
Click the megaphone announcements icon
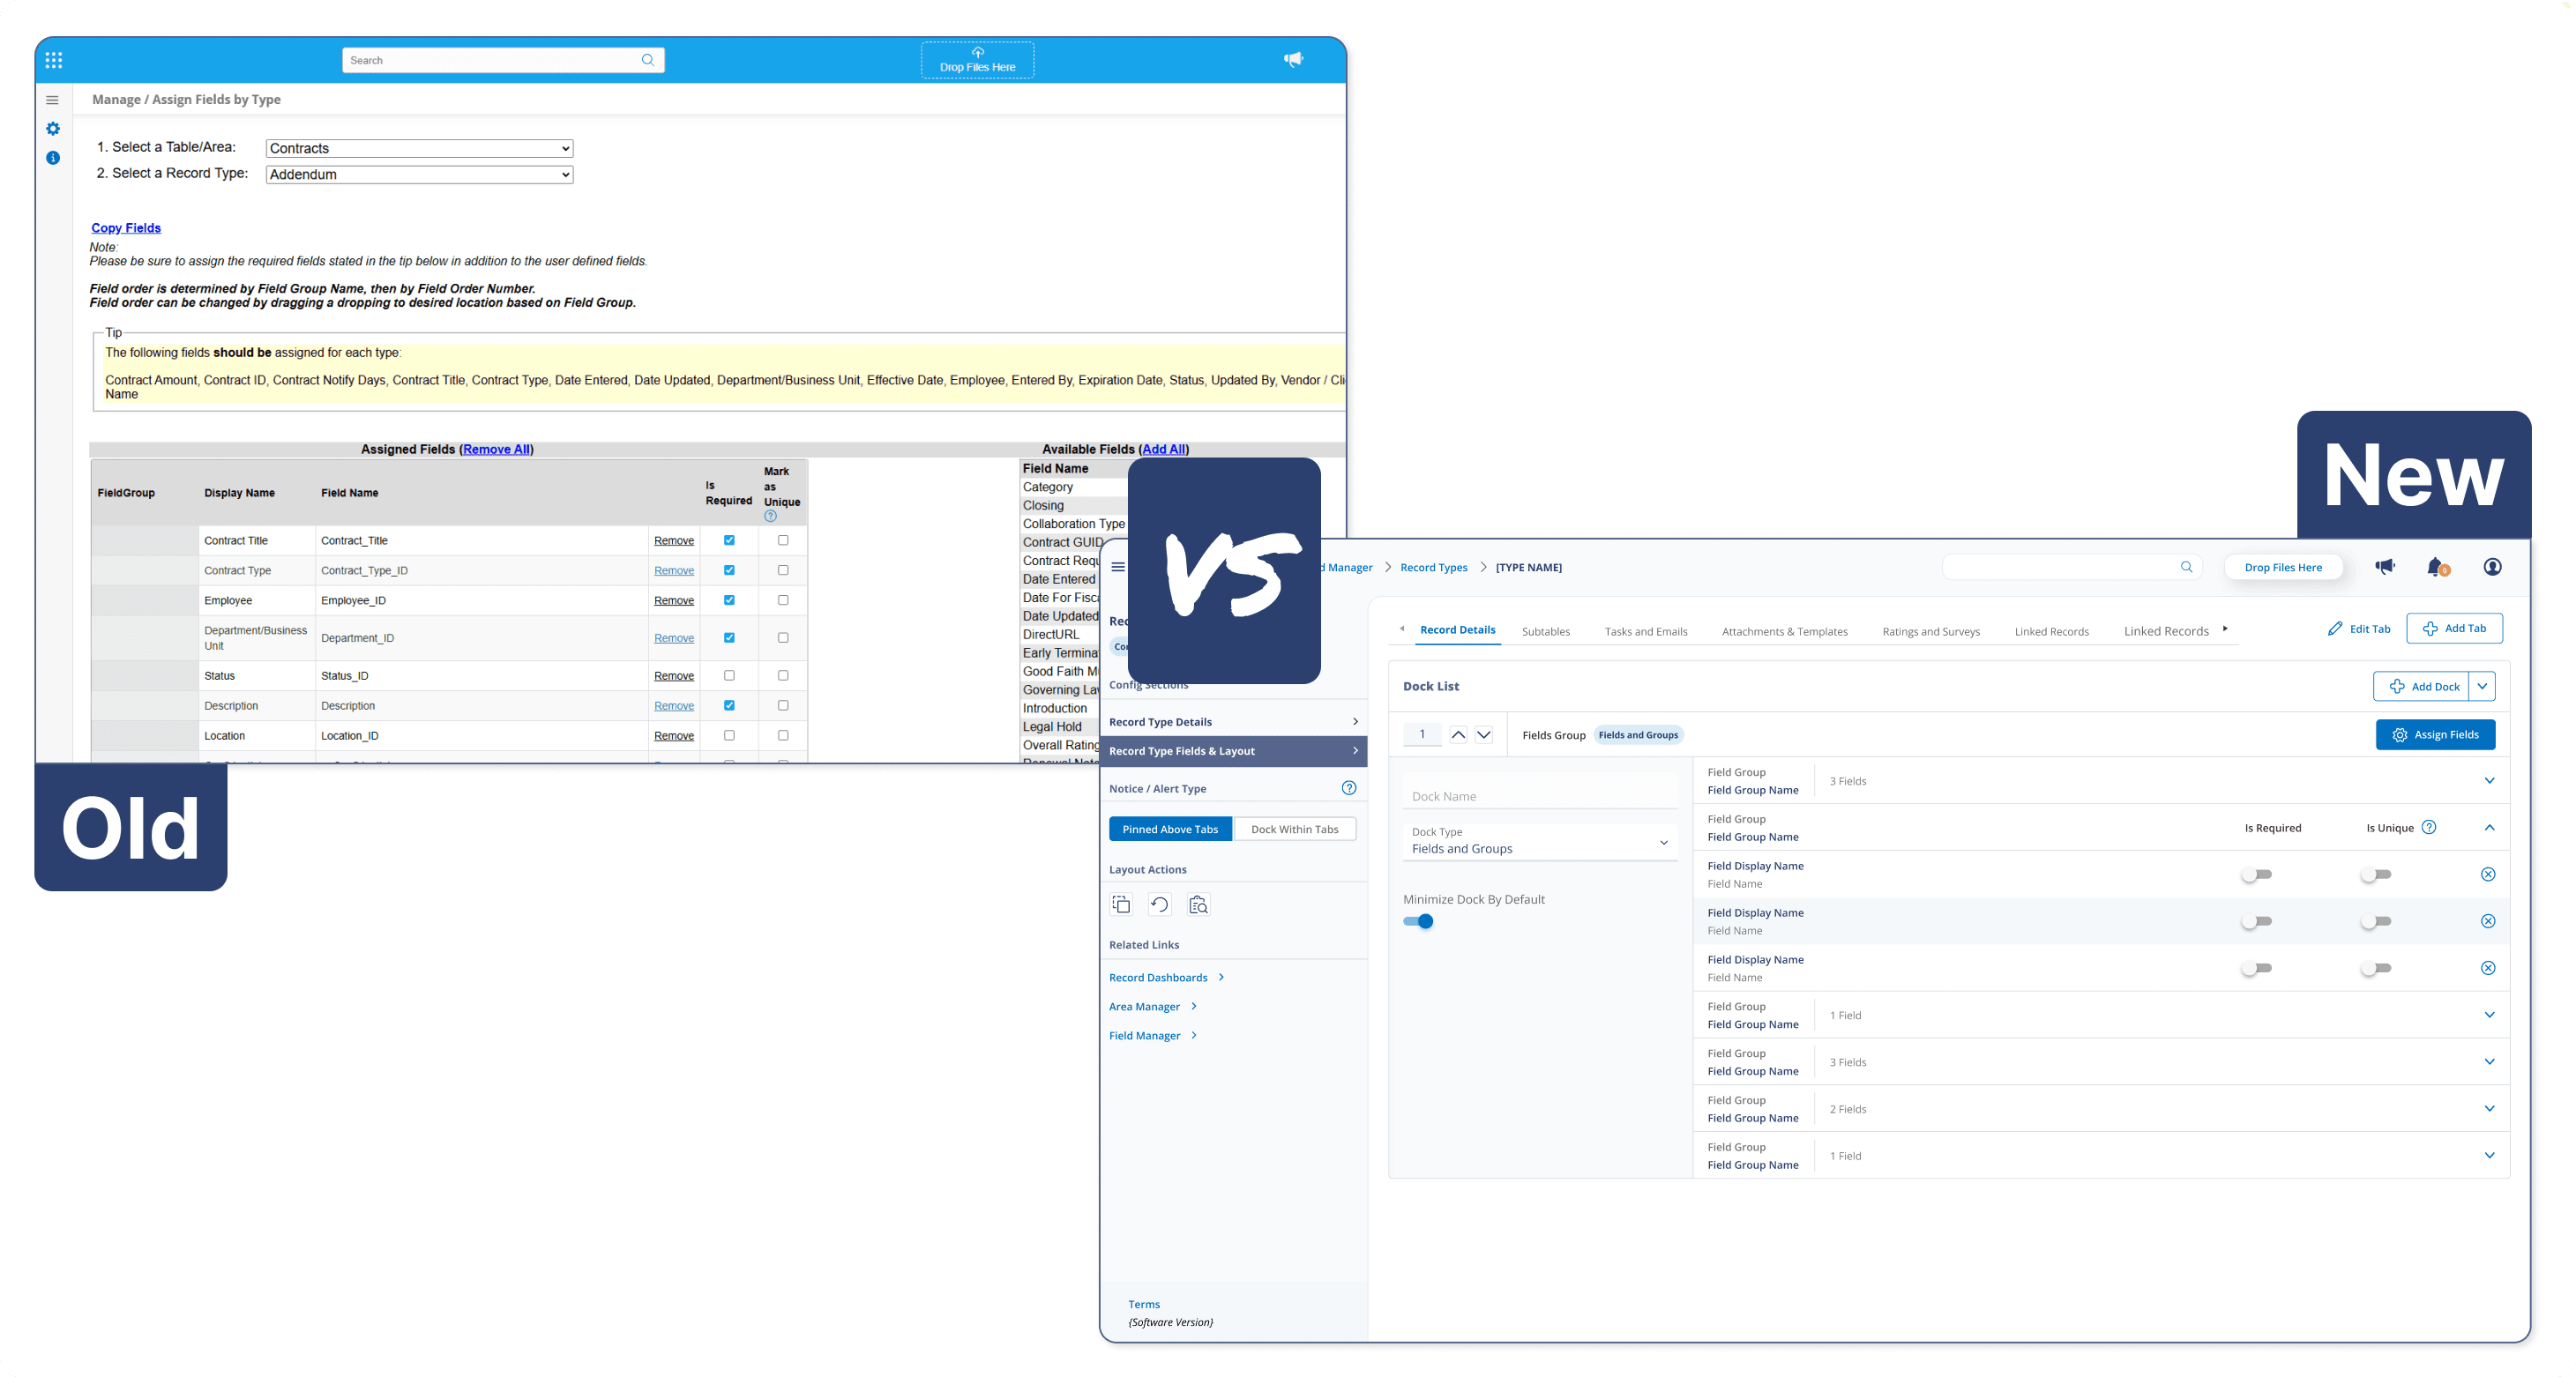(2385, 567)
